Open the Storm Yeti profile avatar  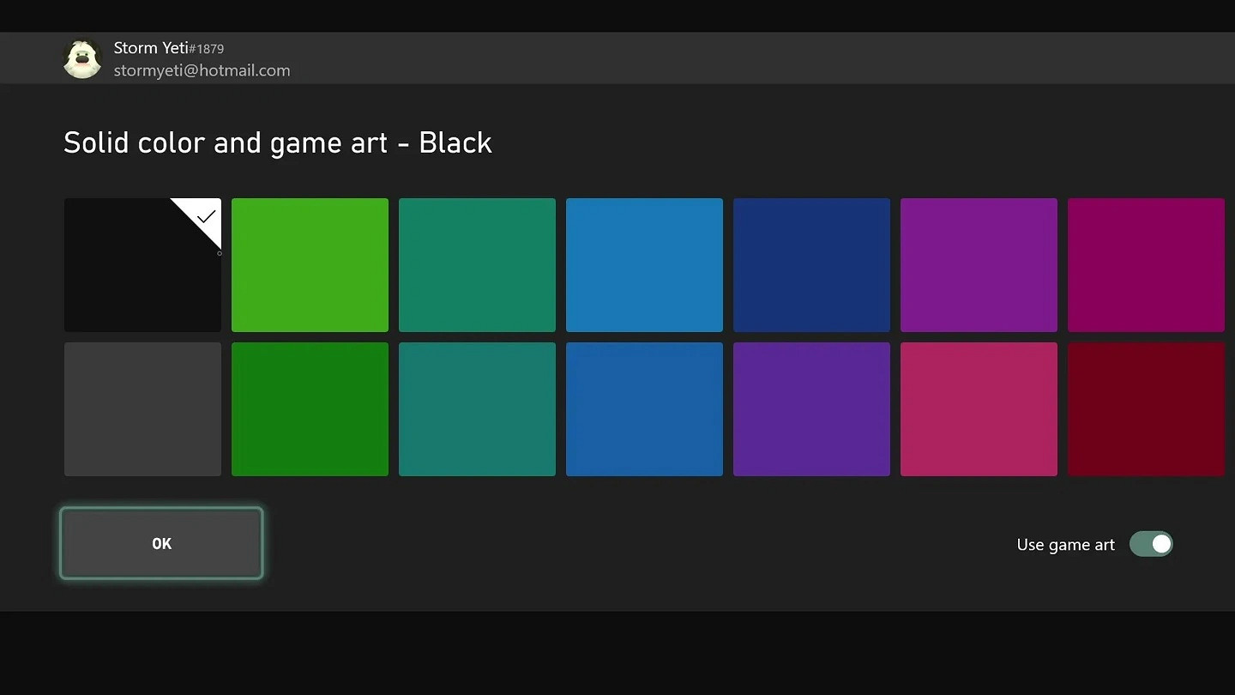81,57
